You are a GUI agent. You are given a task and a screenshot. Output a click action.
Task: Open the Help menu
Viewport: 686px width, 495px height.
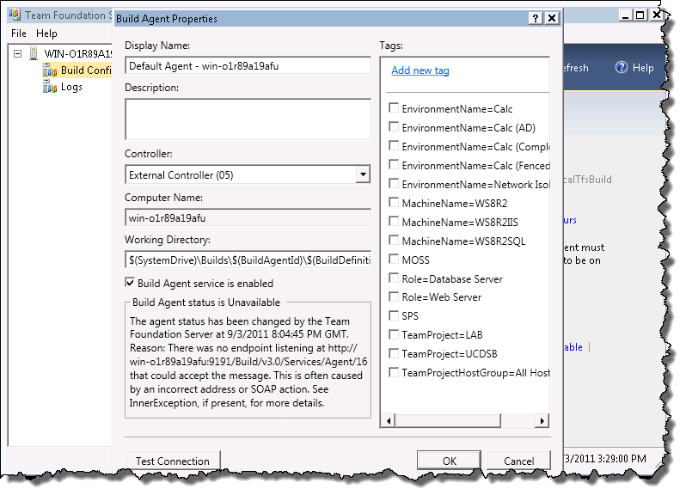[46, 34]
